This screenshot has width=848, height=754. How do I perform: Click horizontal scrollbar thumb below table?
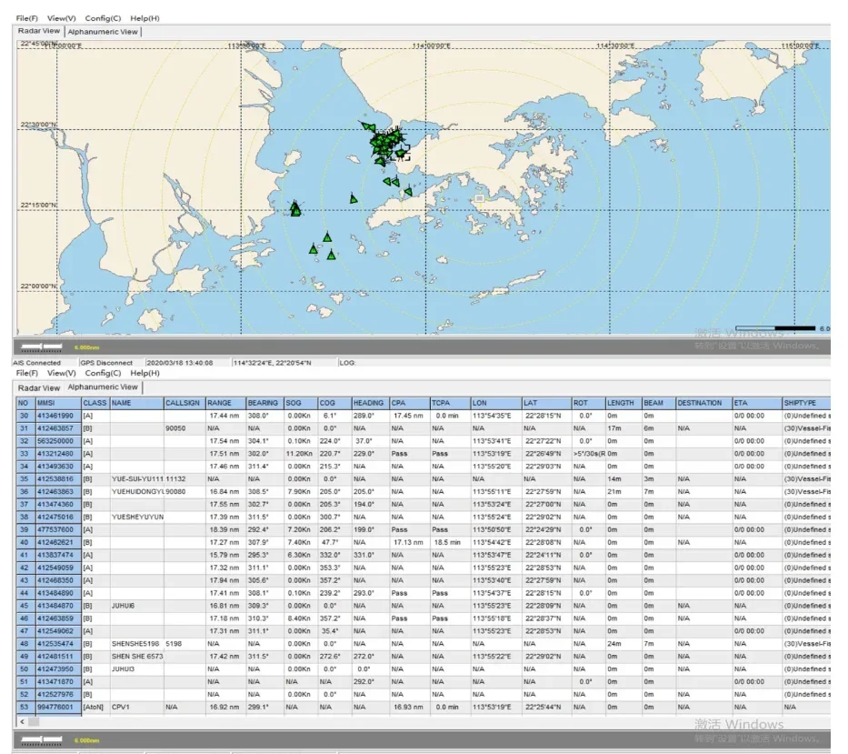coord(34,721)
